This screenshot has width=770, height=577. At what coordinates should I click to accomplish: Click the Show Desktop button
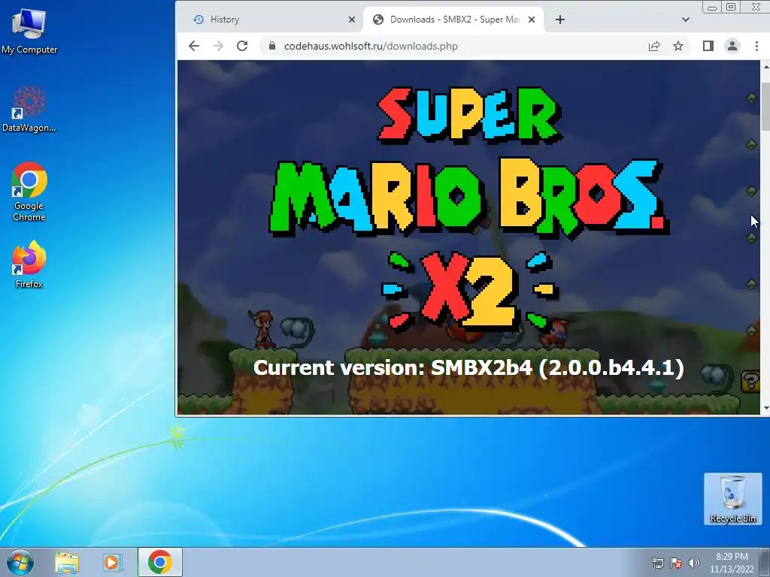765,562
